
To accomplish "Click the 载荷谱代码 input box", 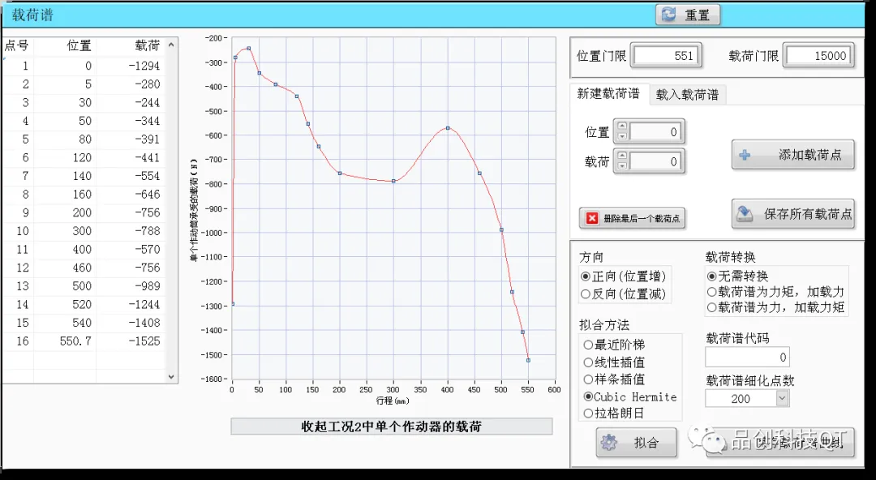I will tap(747, 357).
